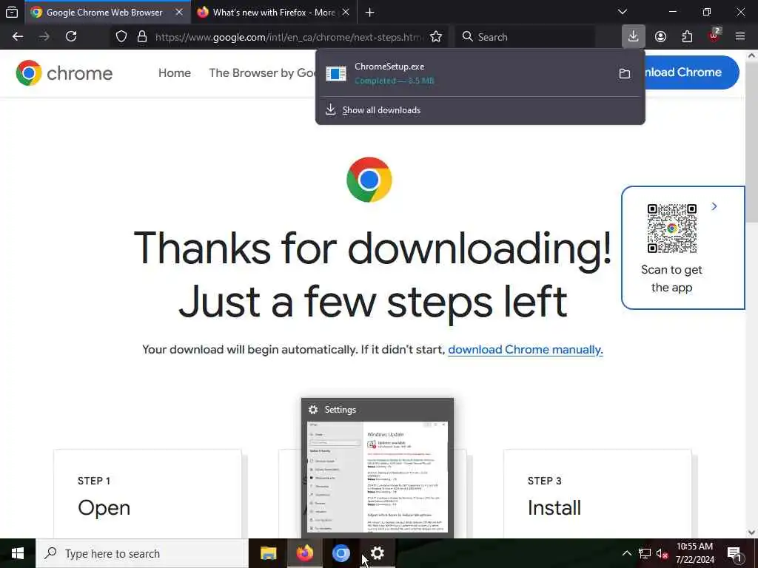Go back using the browser back arrow
The height and width of the screenshot is (568, 758).
[x=18, y=37]
